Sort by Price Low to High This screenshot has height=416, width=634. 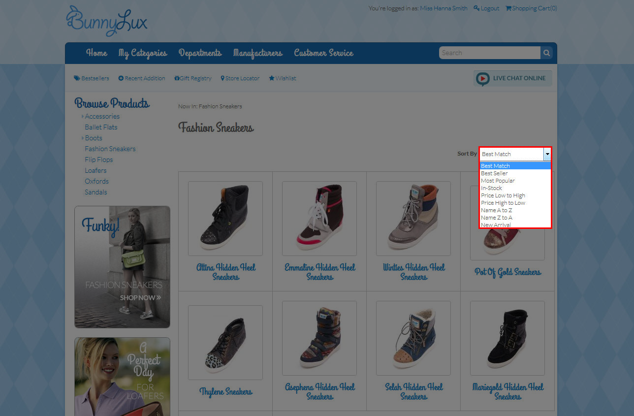(x=515, y=195)
